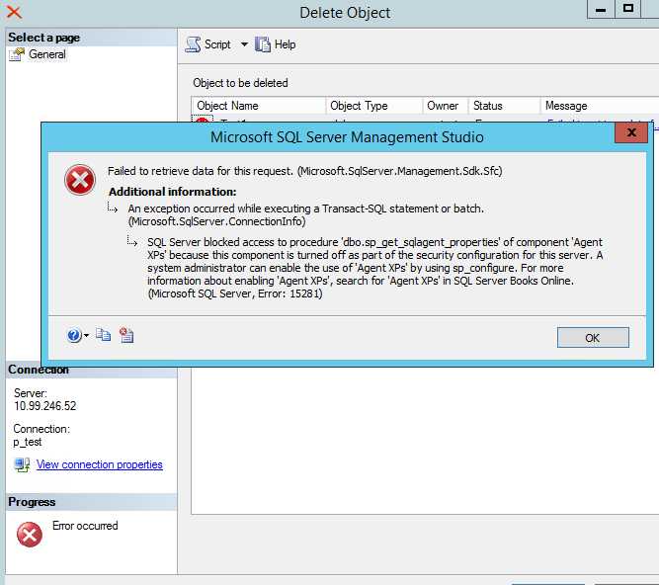Screen dimensions: 659x585
Task: Sort by Object Name column header
Action: point(259,106)
